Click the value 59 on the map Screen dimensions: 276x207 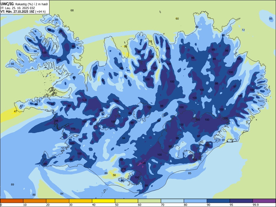[150, 41]
